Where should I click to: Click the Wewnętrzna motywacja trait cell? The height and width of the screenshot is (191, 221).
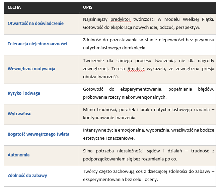[31, 69]
